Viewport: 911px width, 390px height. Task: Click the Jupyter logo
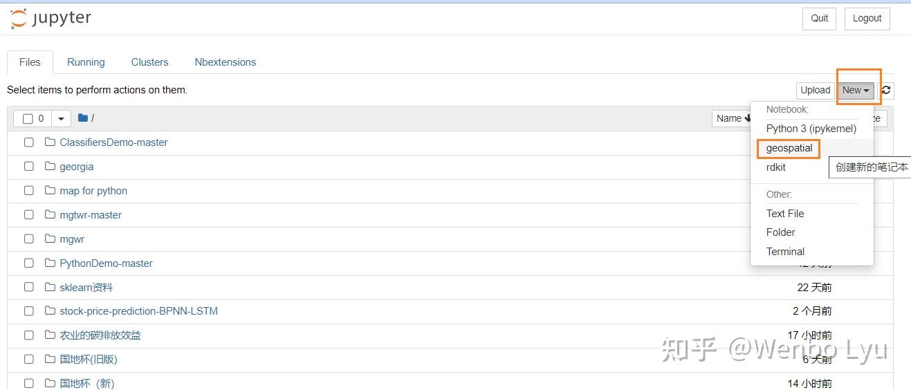50,19
